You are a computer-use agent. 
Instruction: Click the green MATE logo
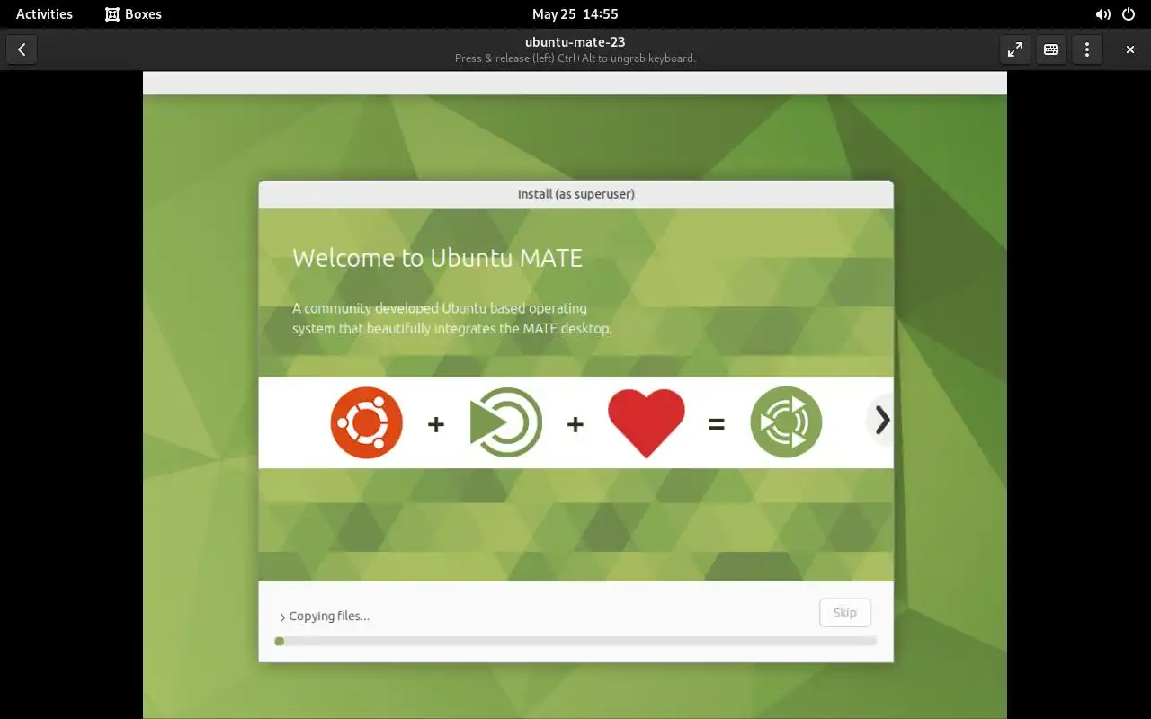pyautogui.click(x=505, y=422)
